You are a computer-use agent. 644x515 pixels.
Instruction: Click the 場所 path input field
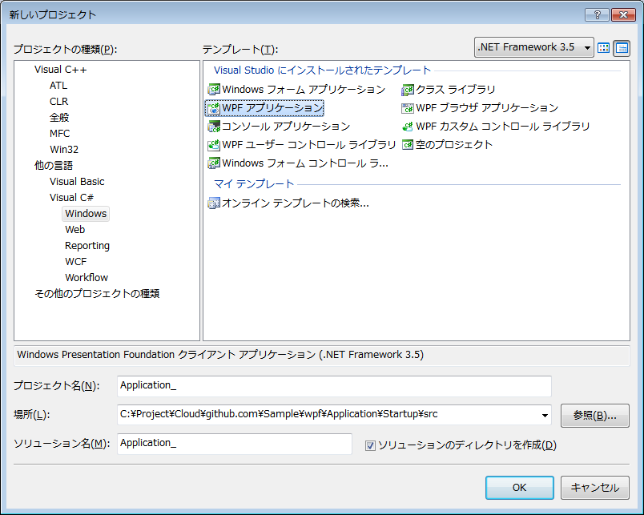coord(334,415)
